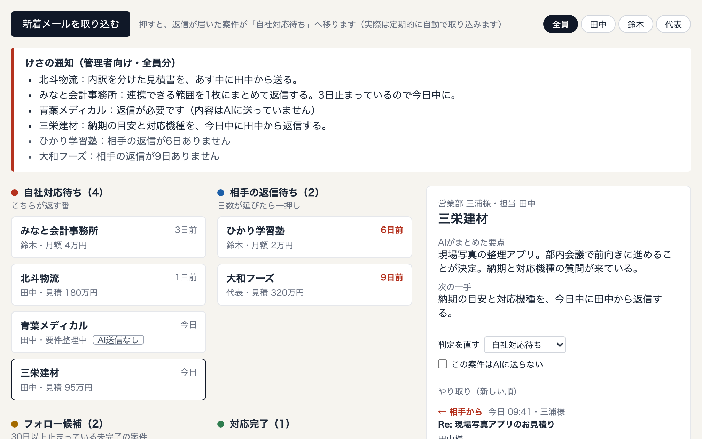Open the 青葉メディカル case card
This screenshot has width=702, height=439.
click(109, 332)
